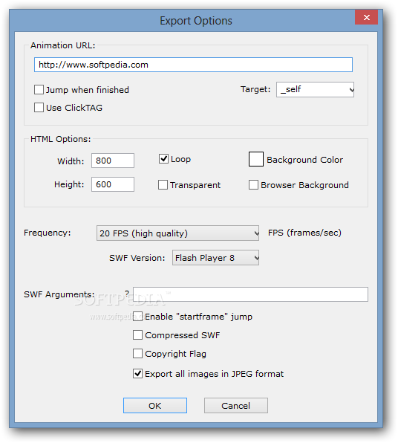
Task: Click the FPS (frames/sec) label
Action: point(304,233)
